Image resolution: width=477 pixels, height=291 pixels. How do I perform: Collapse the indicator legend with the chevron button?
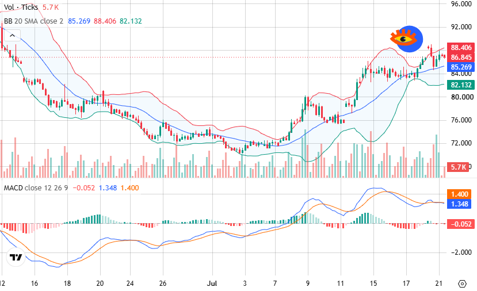click(12, 36)
